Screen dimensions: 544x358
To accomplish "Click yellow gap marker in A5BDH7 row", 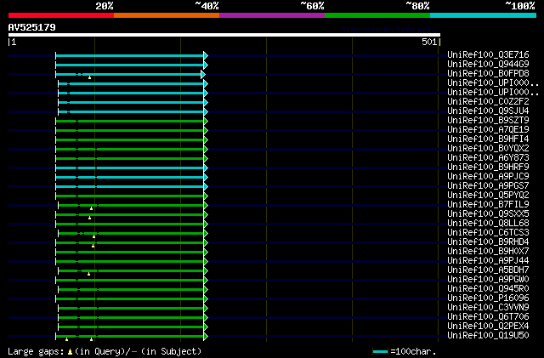I will click(x=88, y=274).
